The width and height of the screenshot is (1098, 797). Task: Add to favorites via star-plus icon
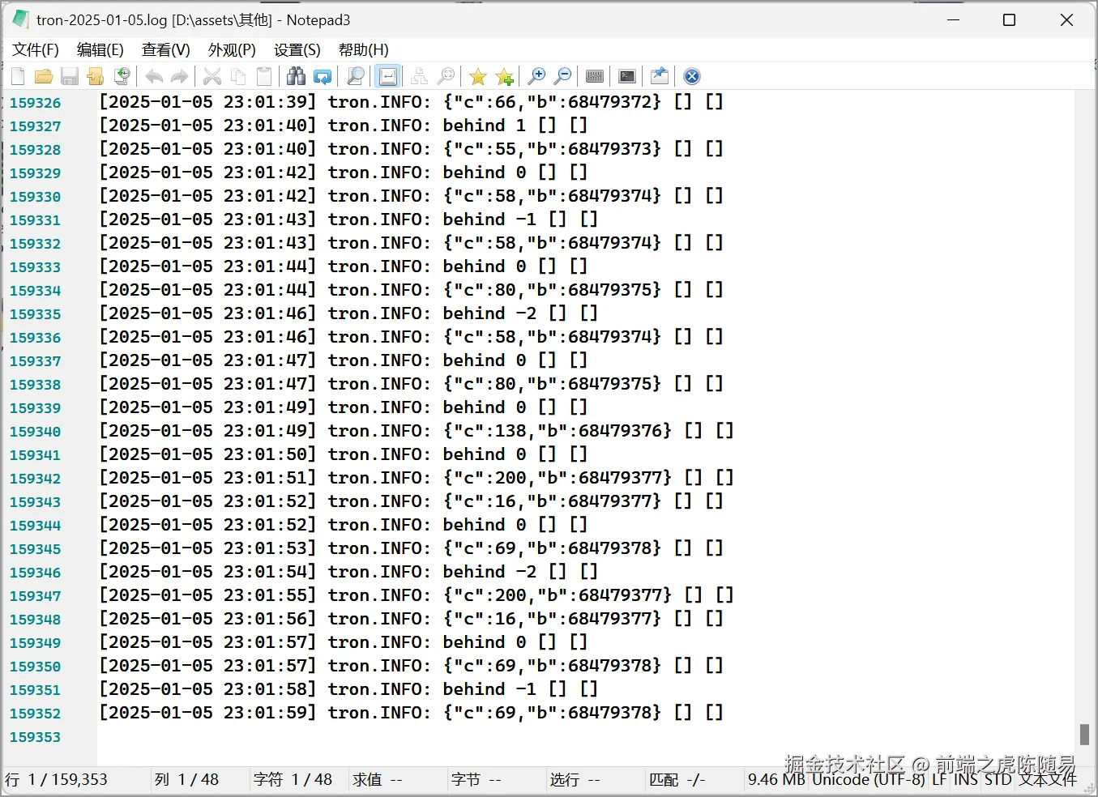click(504, 76)
